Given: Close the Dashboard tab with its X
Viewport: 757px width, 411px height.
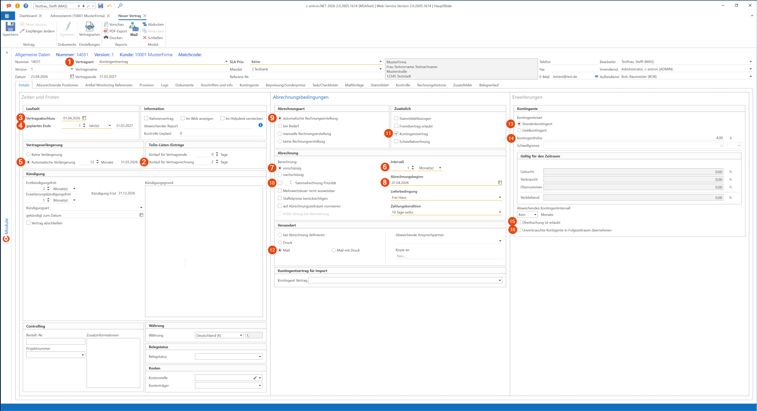Looking at the screenshot, I should pyautogui.click(x=40, y=16).
